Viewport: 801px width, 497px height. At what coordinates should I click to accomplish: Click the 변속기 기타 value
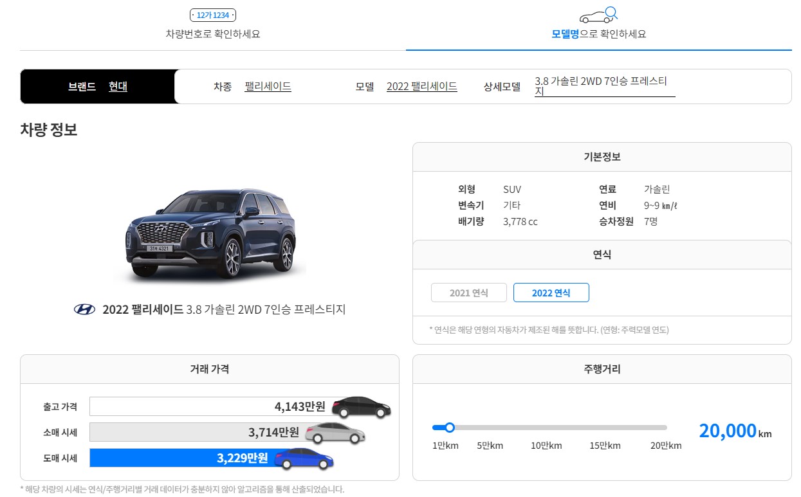(511, 205)
